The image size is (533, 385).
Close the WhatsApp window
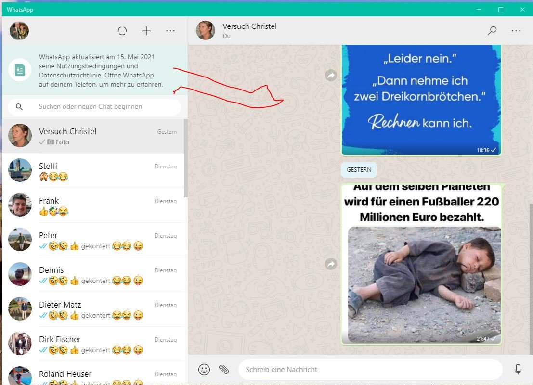pos(522,10)
